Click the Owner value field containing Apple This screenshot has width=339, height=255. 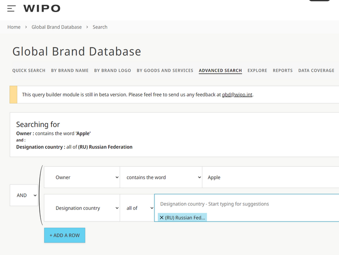pos(269,177)
